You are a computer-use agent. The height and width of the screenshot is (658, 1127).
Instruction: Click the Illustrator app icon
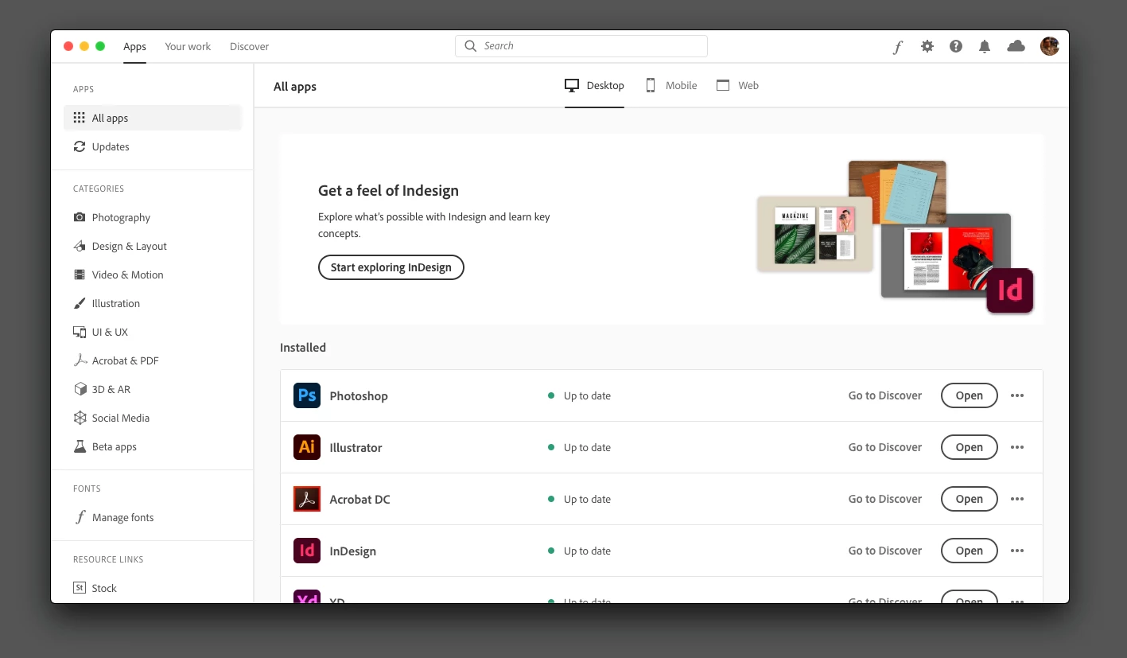pyautogui.click(x=307, y=447)
